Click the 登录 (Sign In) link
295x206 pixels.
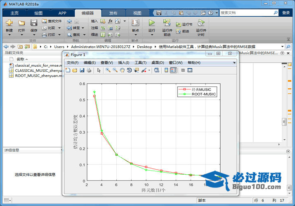(286, 13)
